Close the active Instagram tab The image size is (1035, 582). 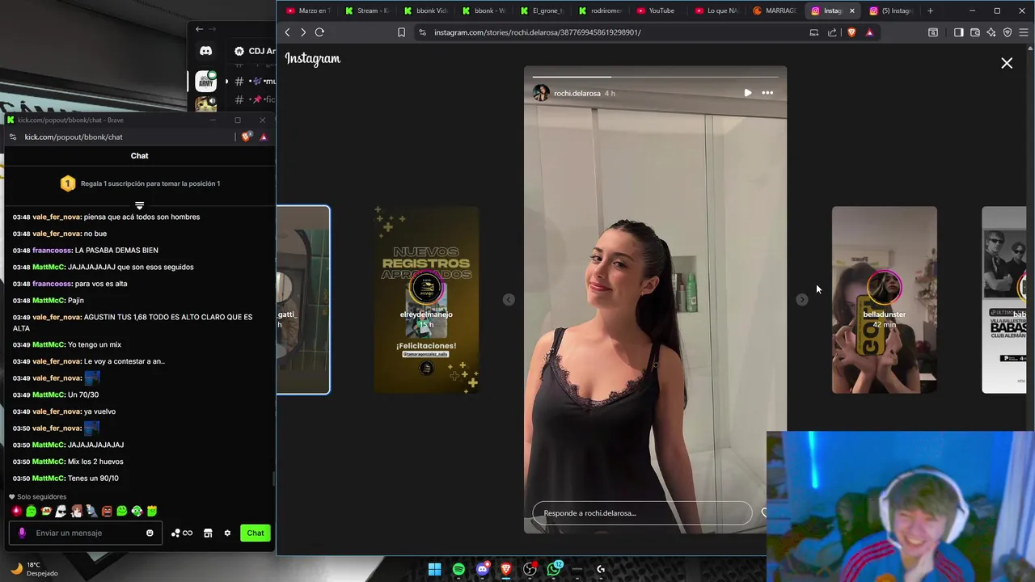(851, 11)
